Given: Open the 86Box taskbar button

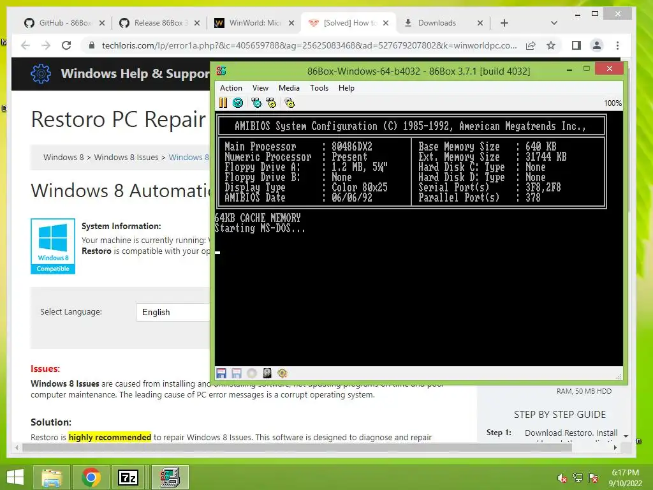Looking at the screenshot, I should [170, 477].
